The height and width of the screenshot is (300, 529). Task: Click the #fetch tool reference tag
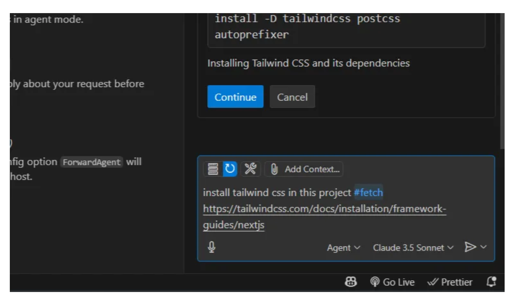[x=368, y=193]
